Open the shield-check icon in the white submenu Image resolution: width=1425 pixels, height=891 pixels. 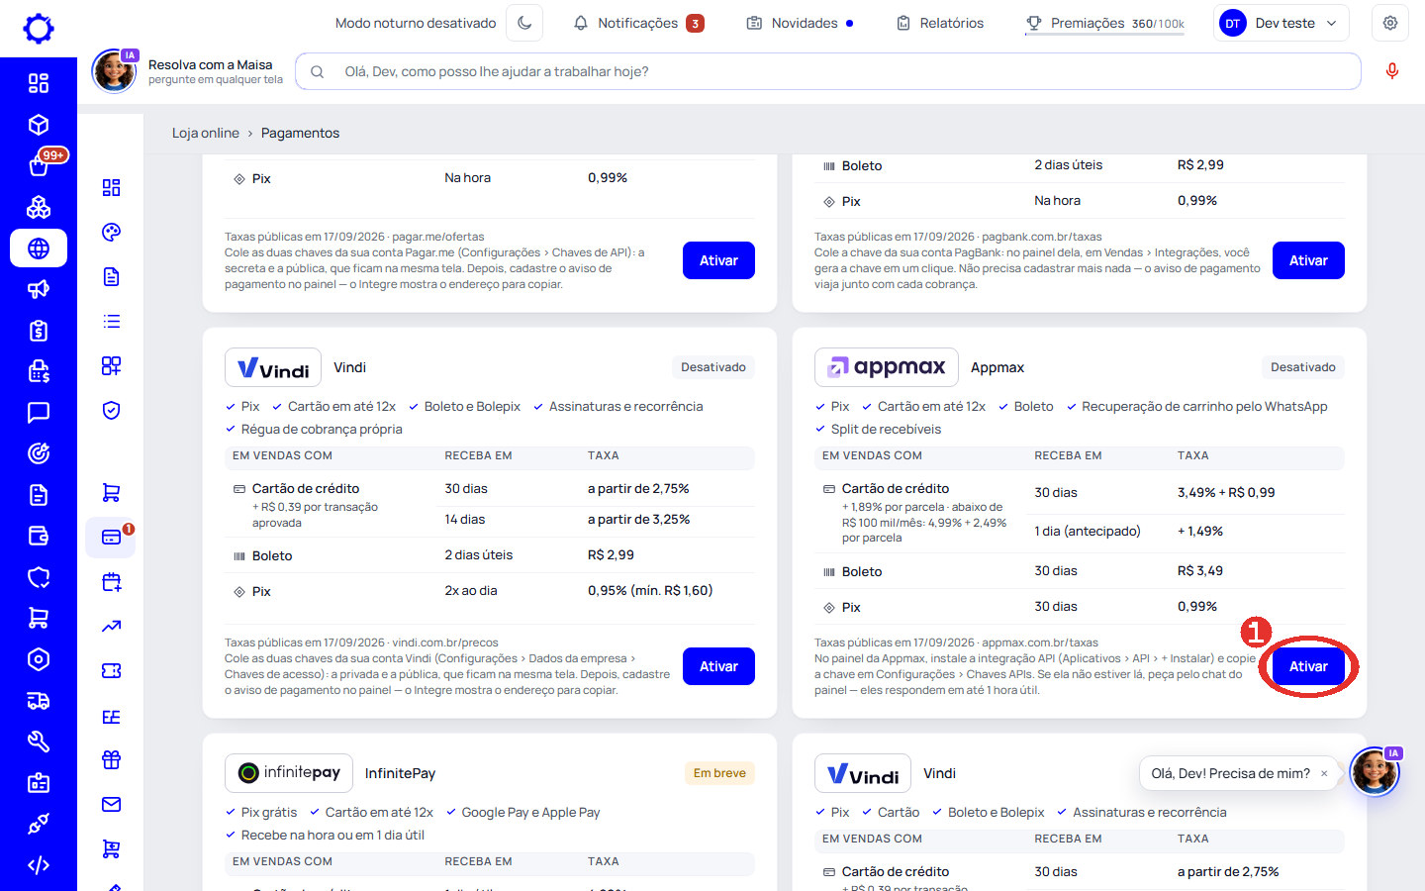point(112,411)
